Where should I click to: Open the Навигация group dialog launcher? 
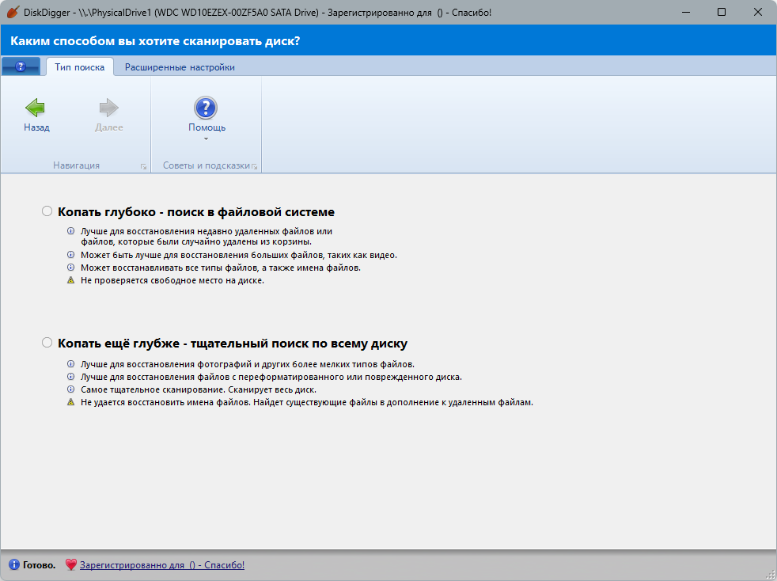(144, 166)
